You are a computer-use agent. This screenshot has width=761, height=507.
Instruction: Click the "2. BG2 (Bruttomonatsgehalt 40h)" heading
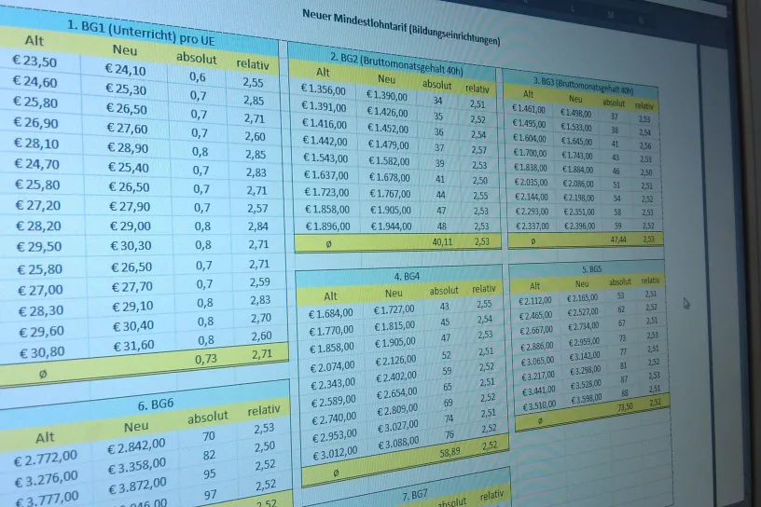pyautogui.click(x=396, y=63)
